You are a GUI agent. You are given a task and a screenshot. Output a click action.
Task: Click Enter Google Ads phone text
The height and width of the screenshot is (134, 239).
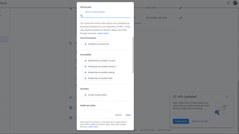(x=157, y=18)
